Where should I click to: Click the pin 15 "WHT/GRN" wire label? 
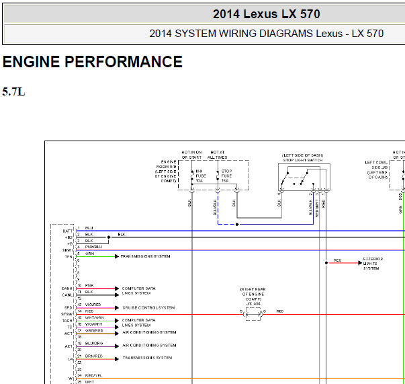tap(94, 317)
